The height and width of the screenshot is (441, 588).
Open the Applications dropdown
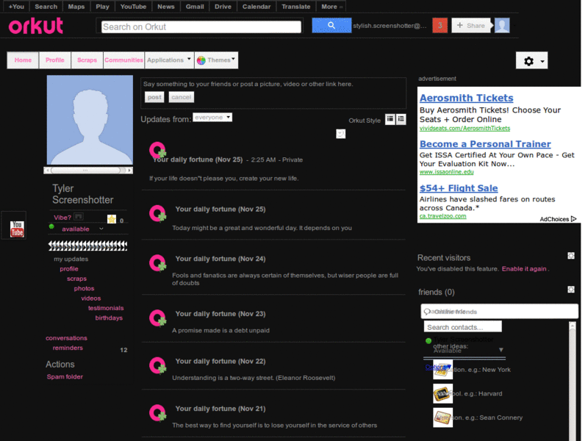169,60
